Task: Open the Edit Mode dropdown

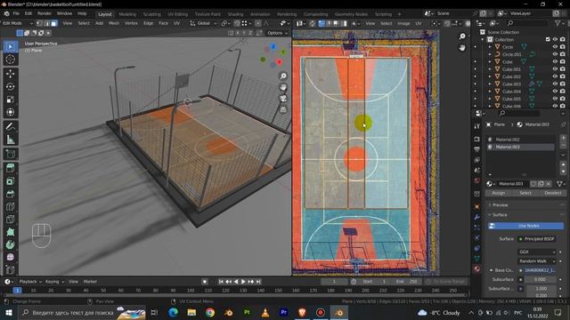Action: pos(17,23)
